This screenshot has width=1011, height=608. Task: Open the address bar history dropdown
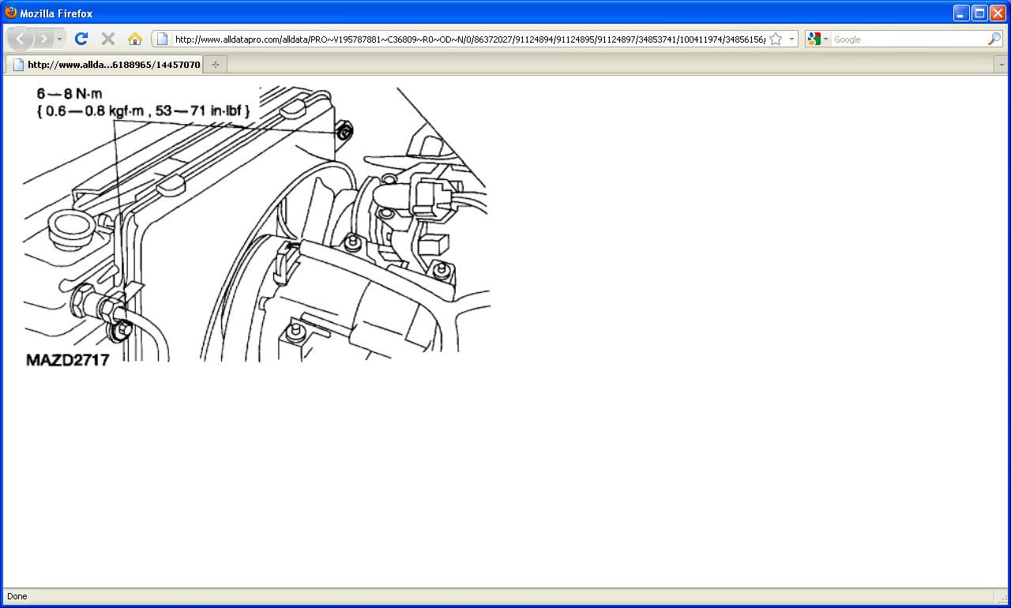791,39
